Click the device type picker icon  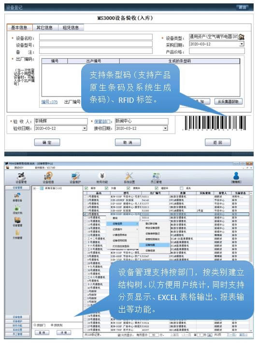(242, 37)
